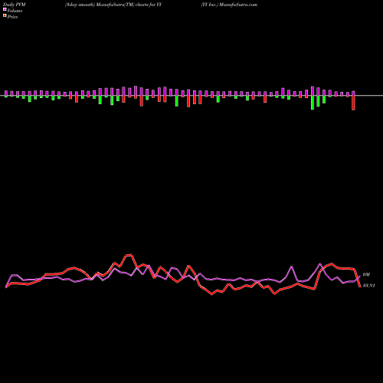The height and width of the screenshot is (383, 383).
Task: Select the 'Volume' legend label
Action: [x=15, y=11]
